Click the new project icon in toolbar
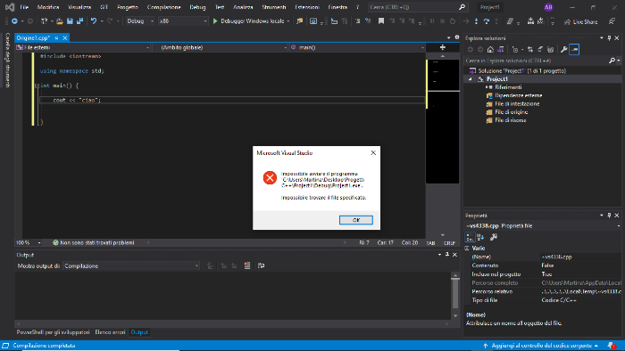Image resolution: width=625 pixels, height=351 pixels. (44, 21)
